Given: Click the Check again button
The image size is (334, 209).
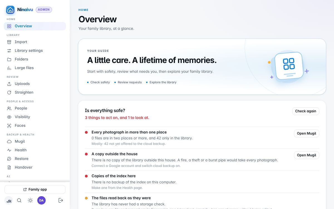Looking at the screenshot, I should 306,111.
